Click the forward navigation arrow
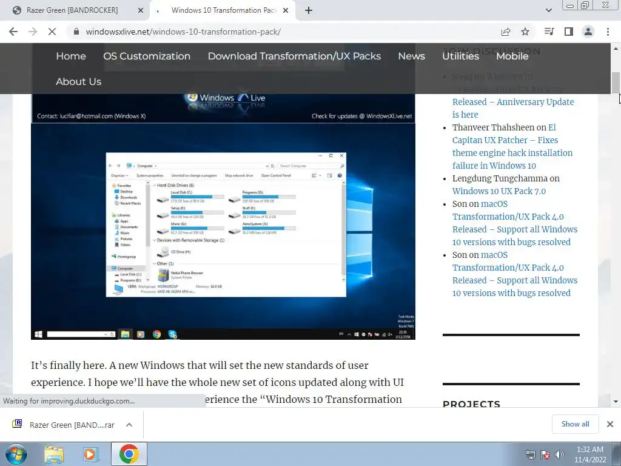This screenshot has width=621, height=466. tap(33, 32)
